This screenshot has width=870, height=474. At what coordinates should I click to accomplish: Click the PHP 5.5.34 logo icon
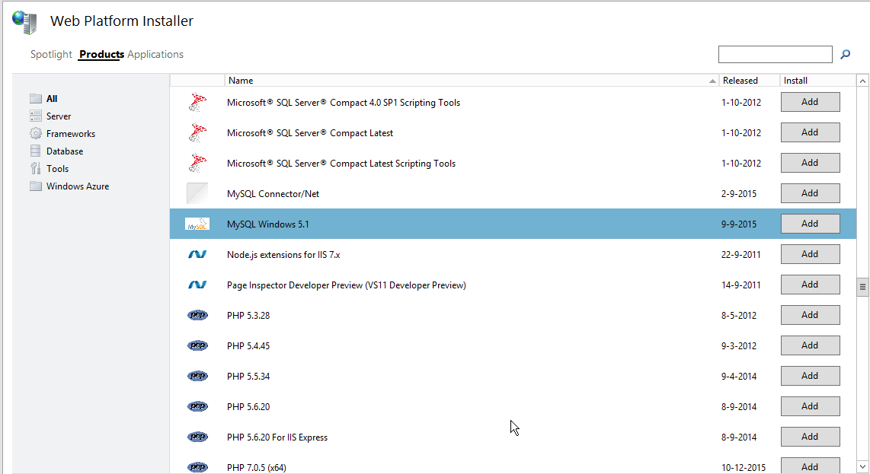(197, 377)
